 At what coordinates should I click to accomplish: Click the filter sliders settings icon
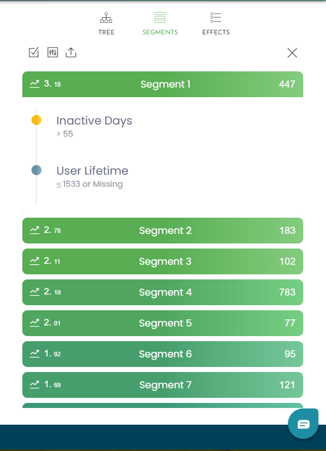[x=53, y=52]
